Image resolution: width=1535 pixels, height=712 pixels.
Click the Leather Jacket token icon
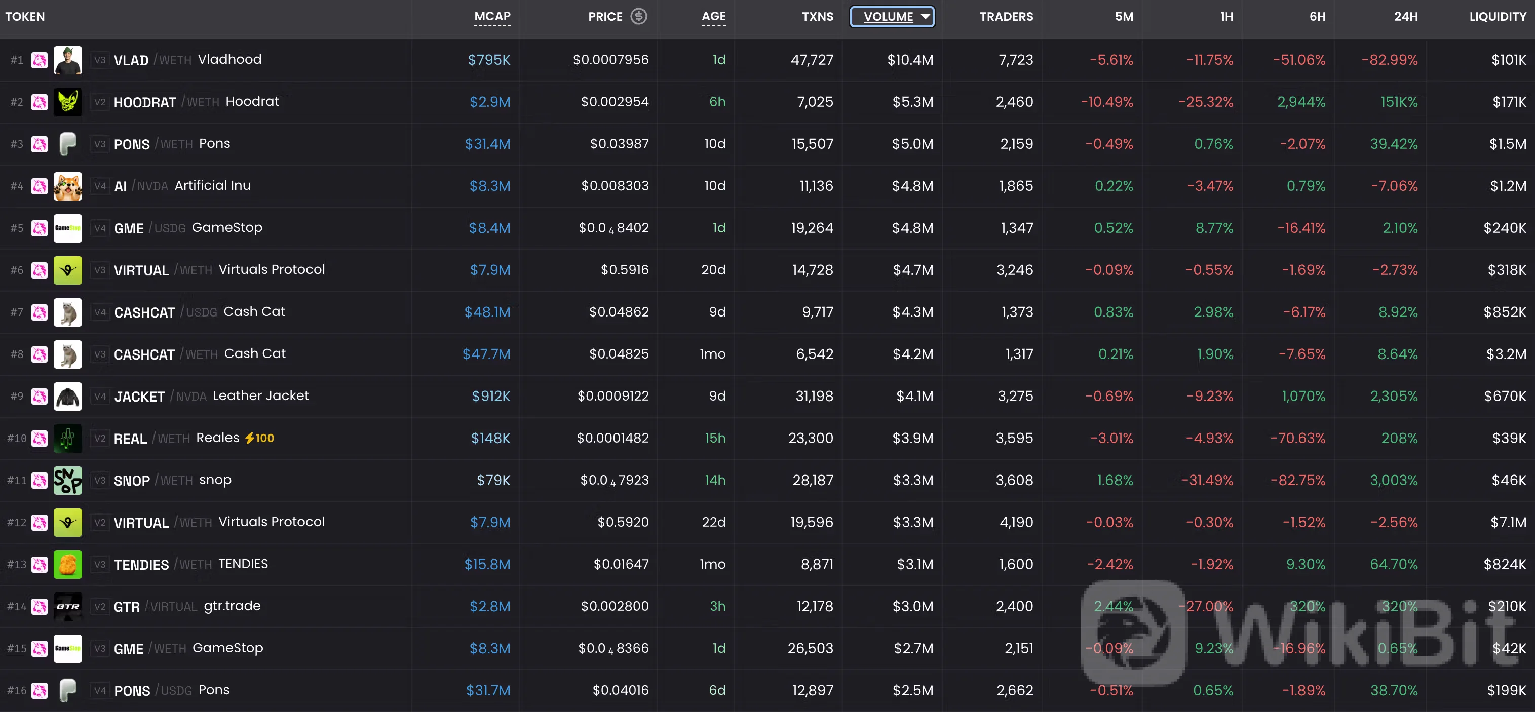click(x=68, y=396)
